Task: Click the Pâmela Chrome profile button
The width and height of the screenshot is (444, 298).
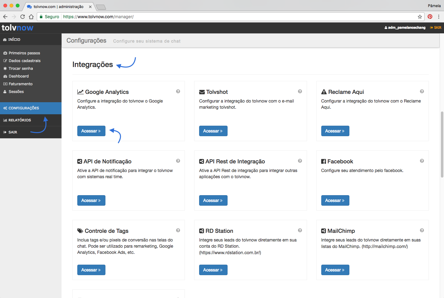Action: pyautogui.click(x=434, y=6)
